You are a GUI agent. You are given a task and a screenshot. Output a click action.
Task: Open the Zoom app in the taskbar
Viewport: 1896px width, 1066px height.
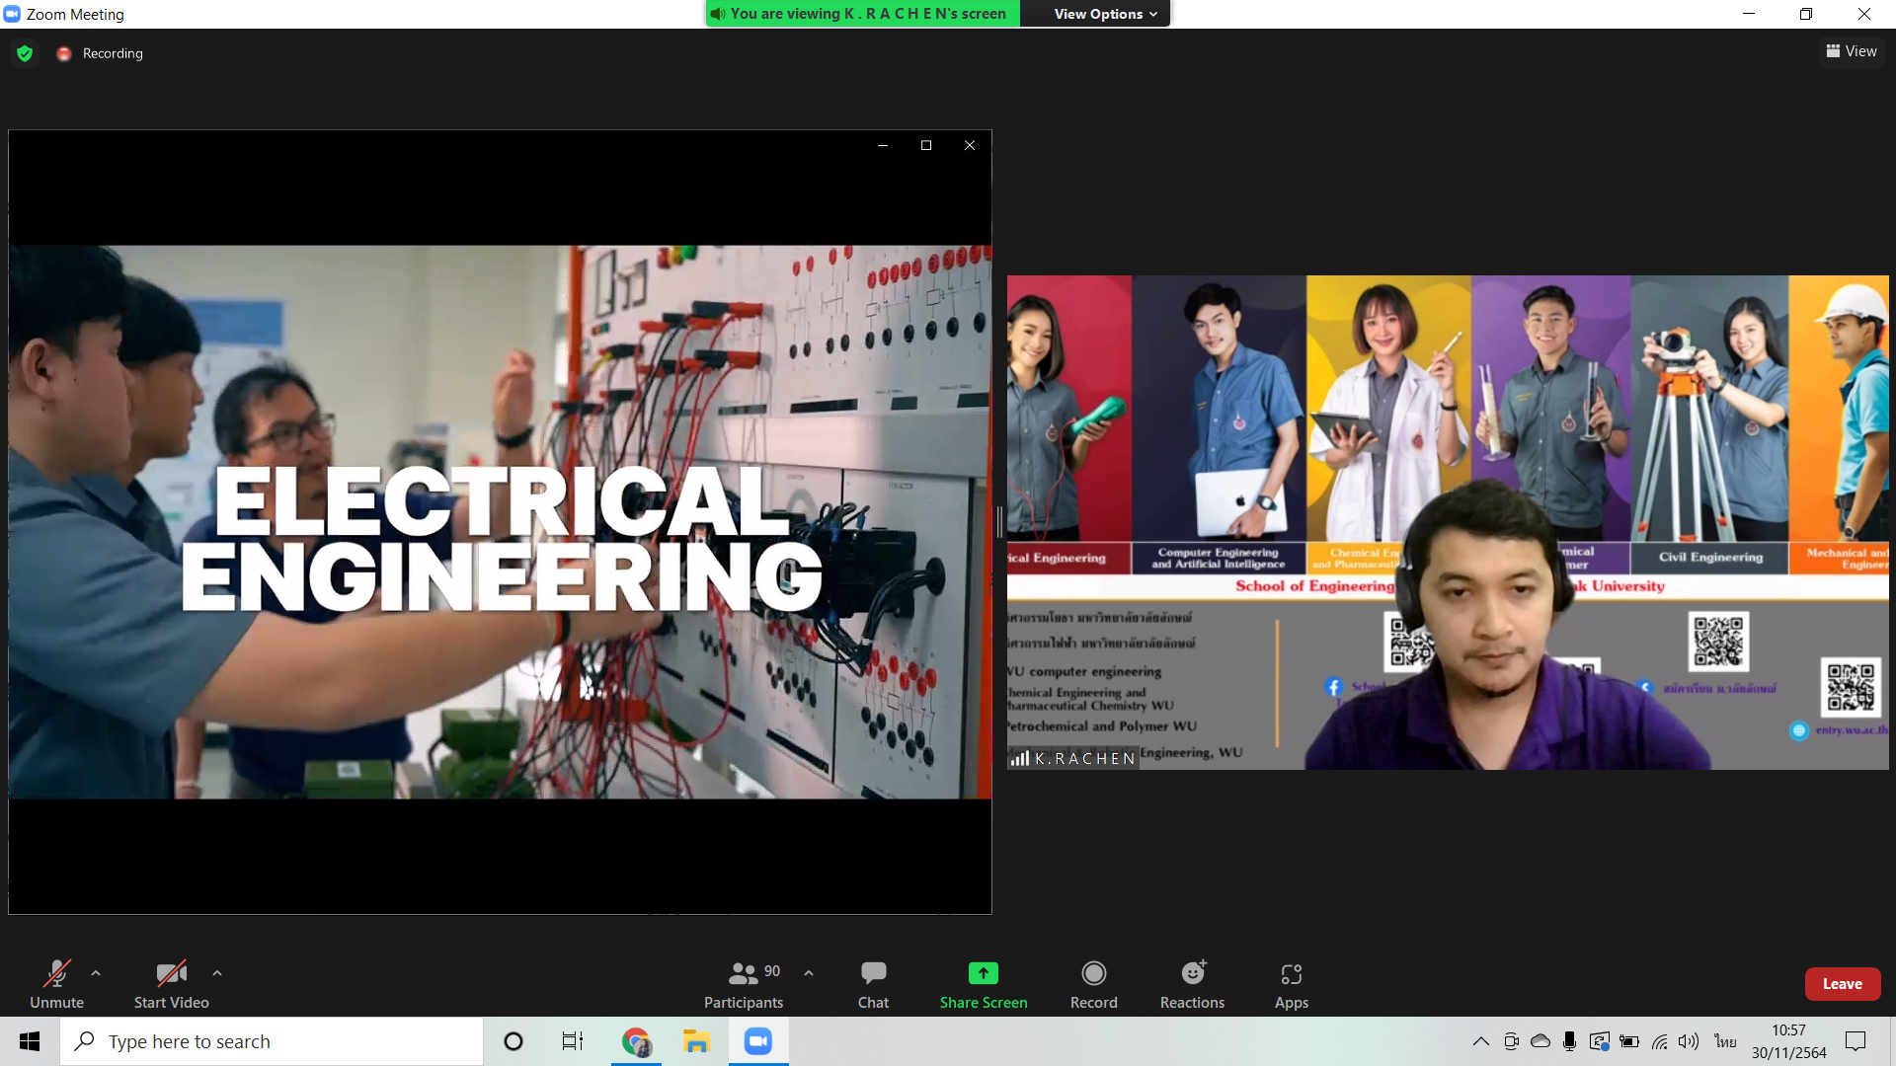click(758, 1041)
